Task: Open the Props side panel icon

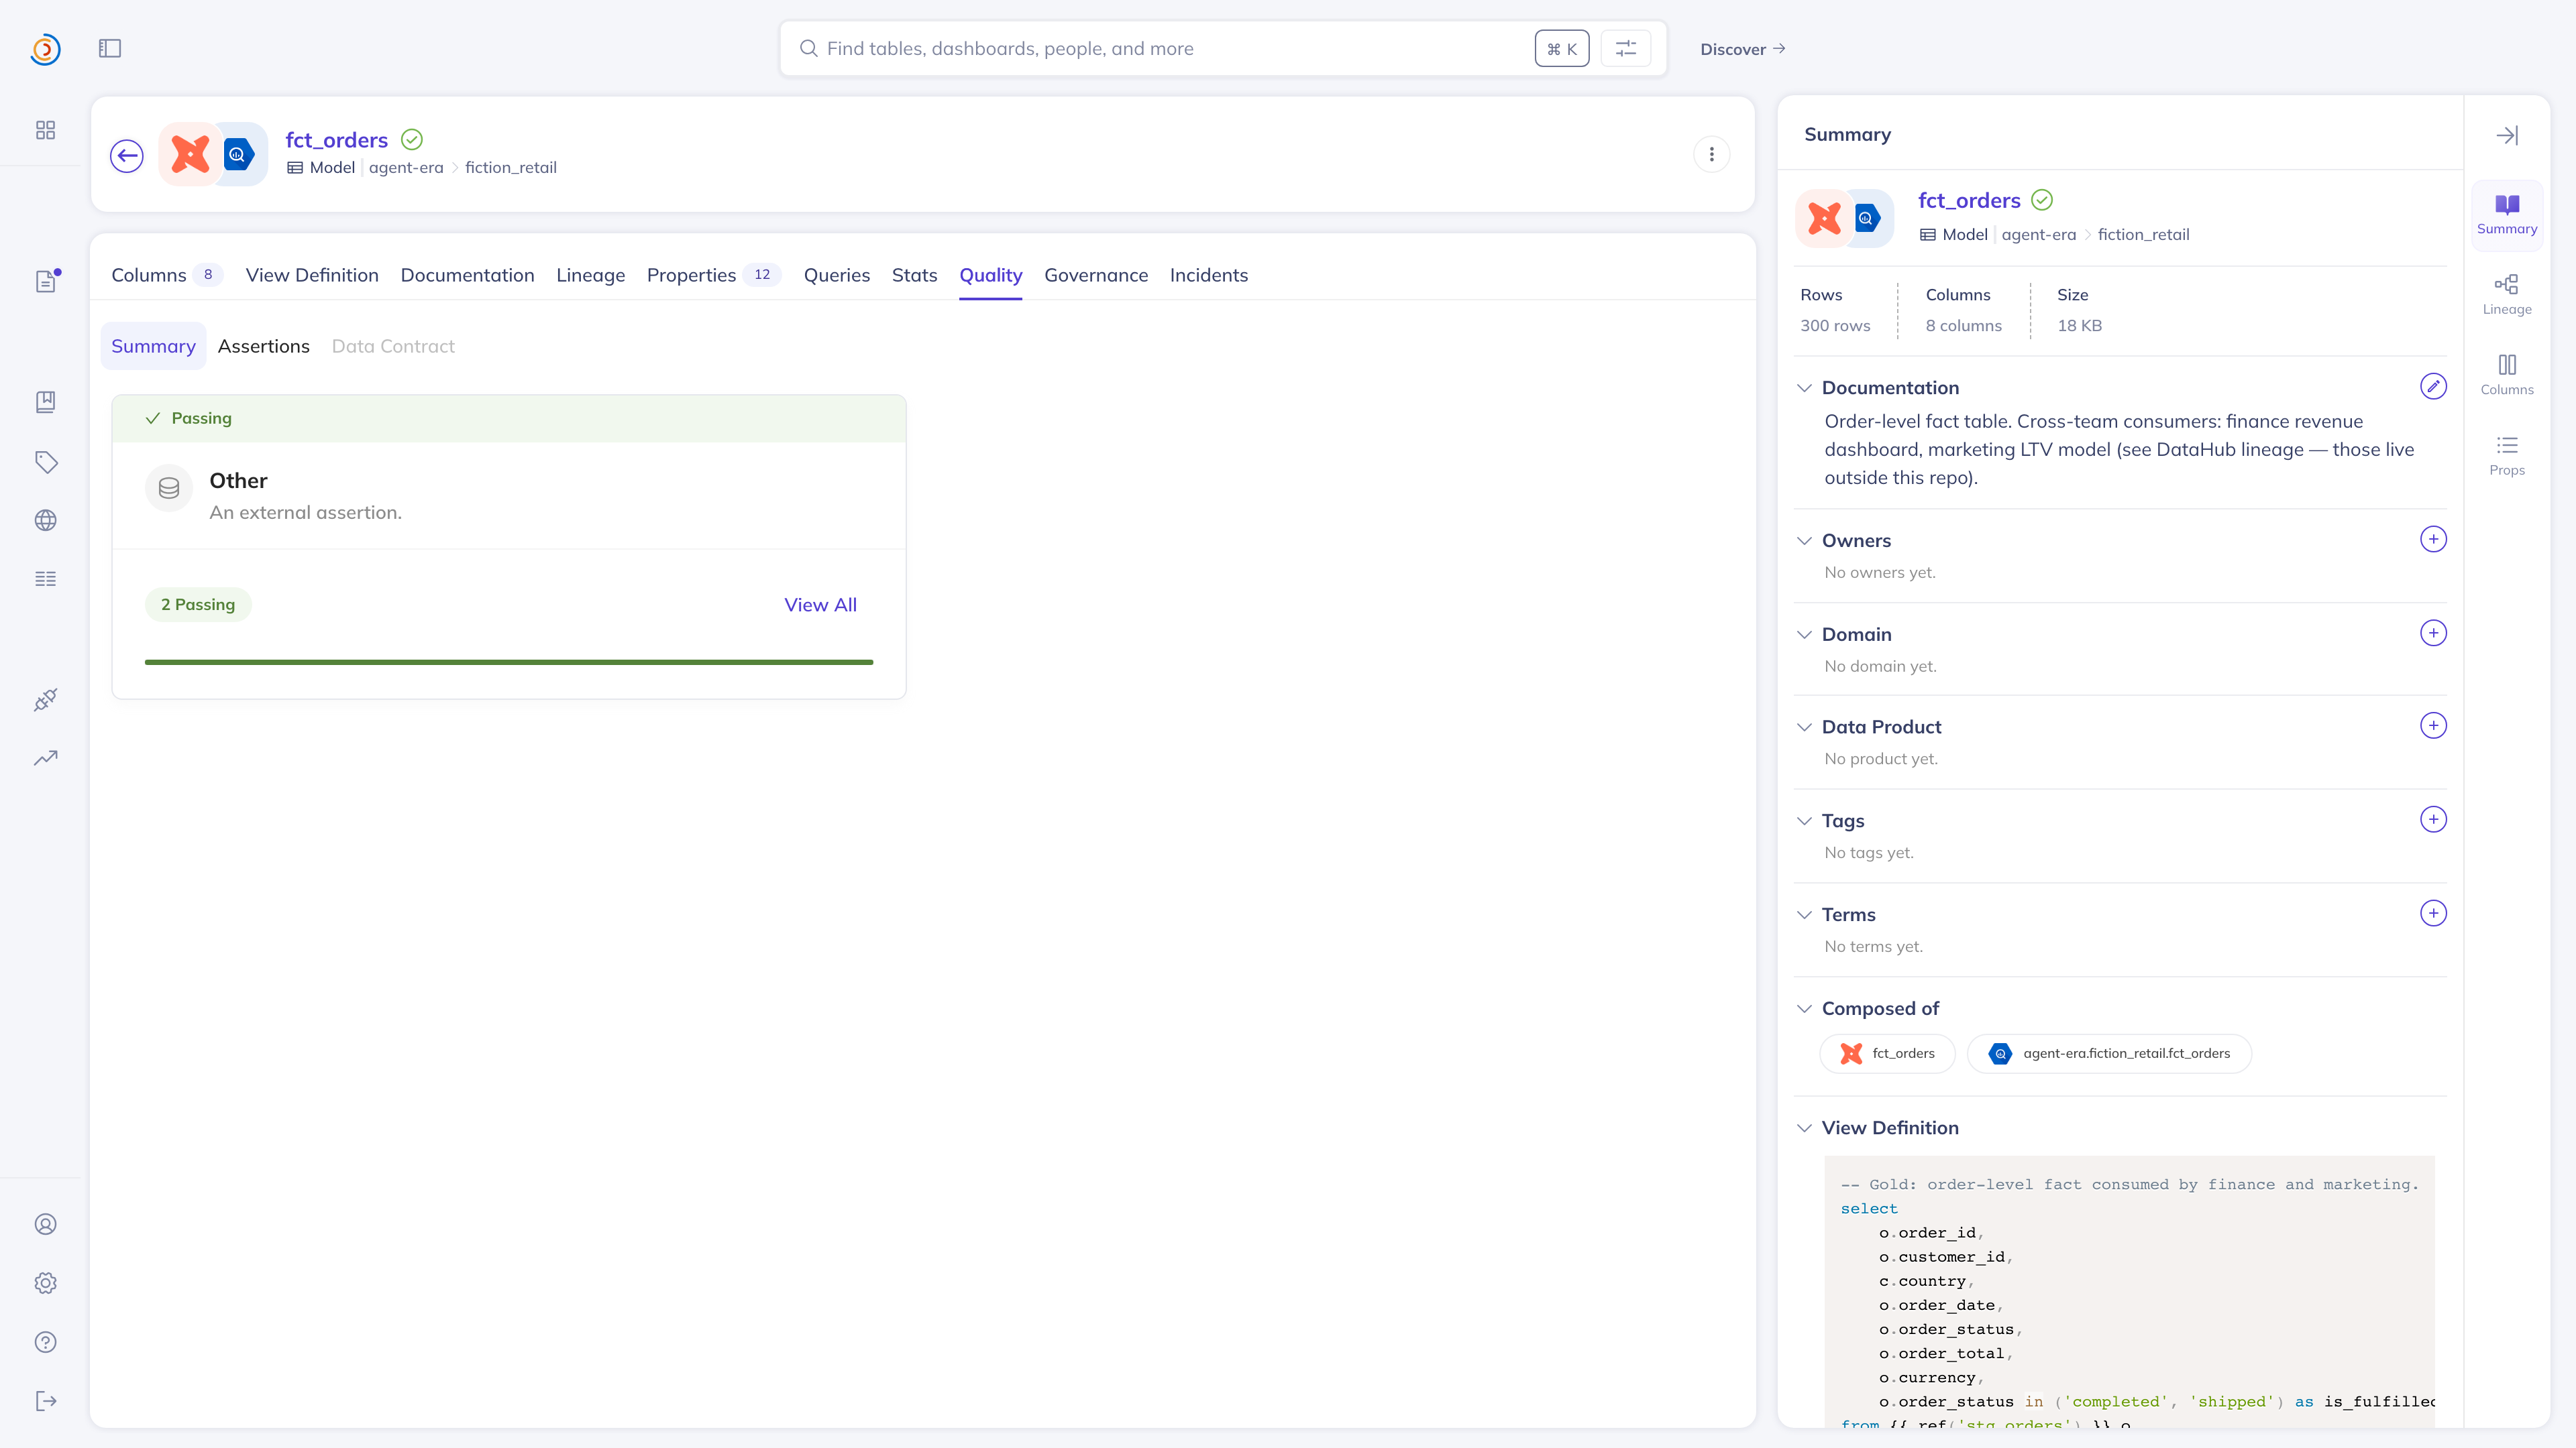Action: pyautogui.click(x=2507, y=455)
